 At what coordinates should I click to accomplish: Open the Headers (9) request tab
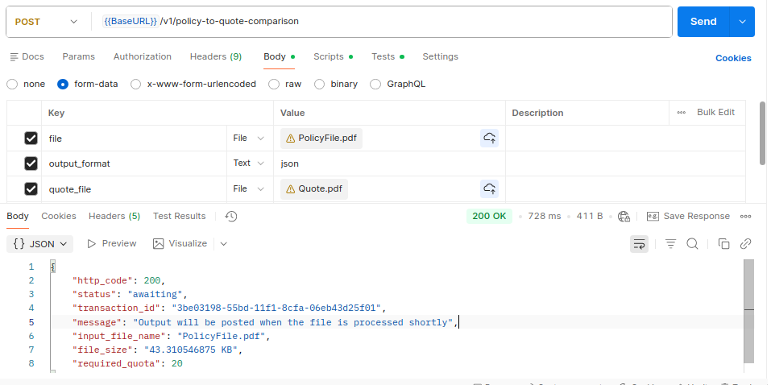[216, 57]
